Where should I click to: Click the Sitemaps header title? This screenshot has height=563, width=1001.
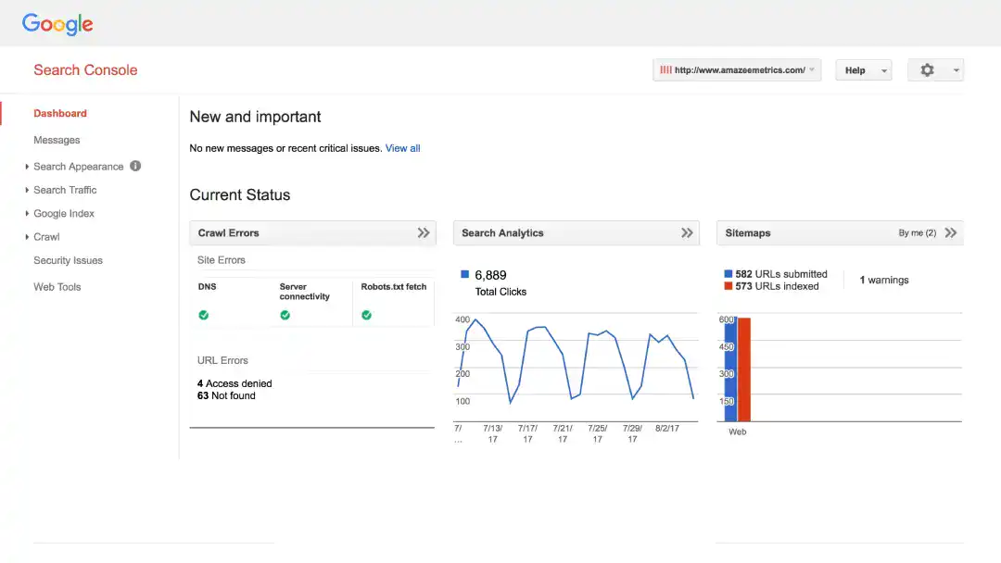click(x=748, y=232)
